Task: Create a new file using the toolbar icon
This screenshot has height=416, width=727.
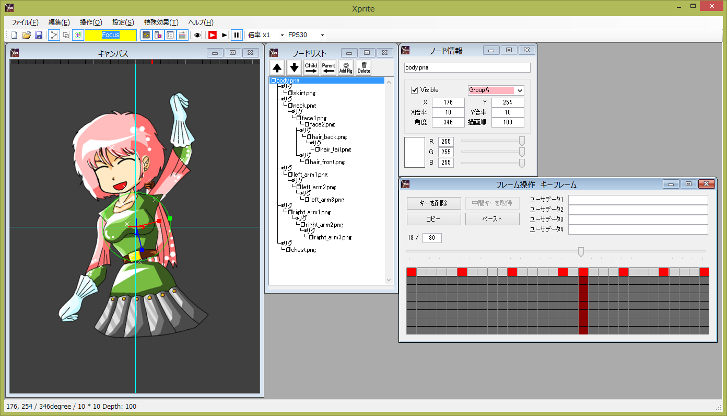Action: click(x=14, y=35)
